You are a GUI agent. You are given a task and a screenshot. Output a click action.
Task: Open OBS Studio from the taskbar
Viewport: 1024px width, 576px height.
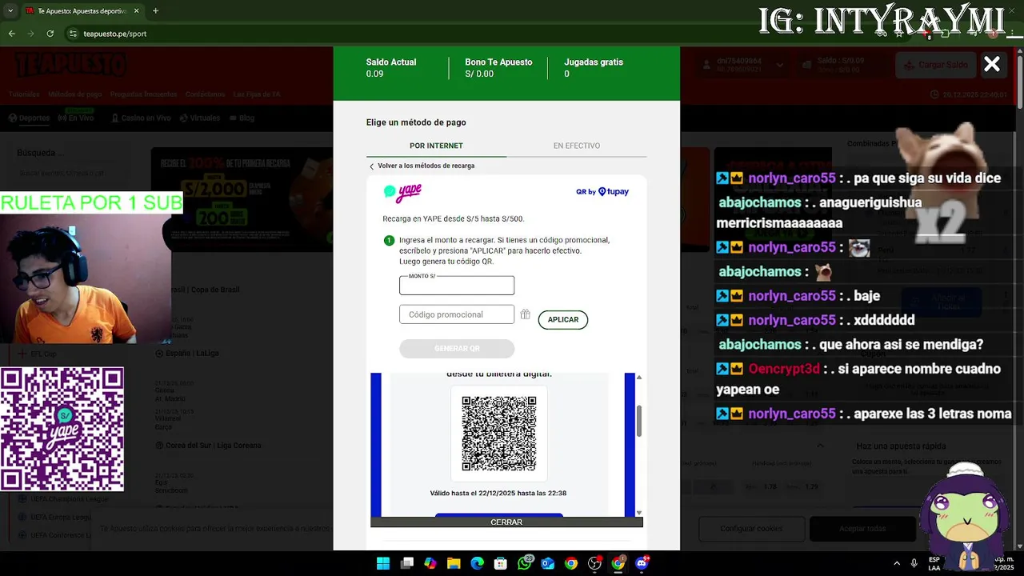594,563
